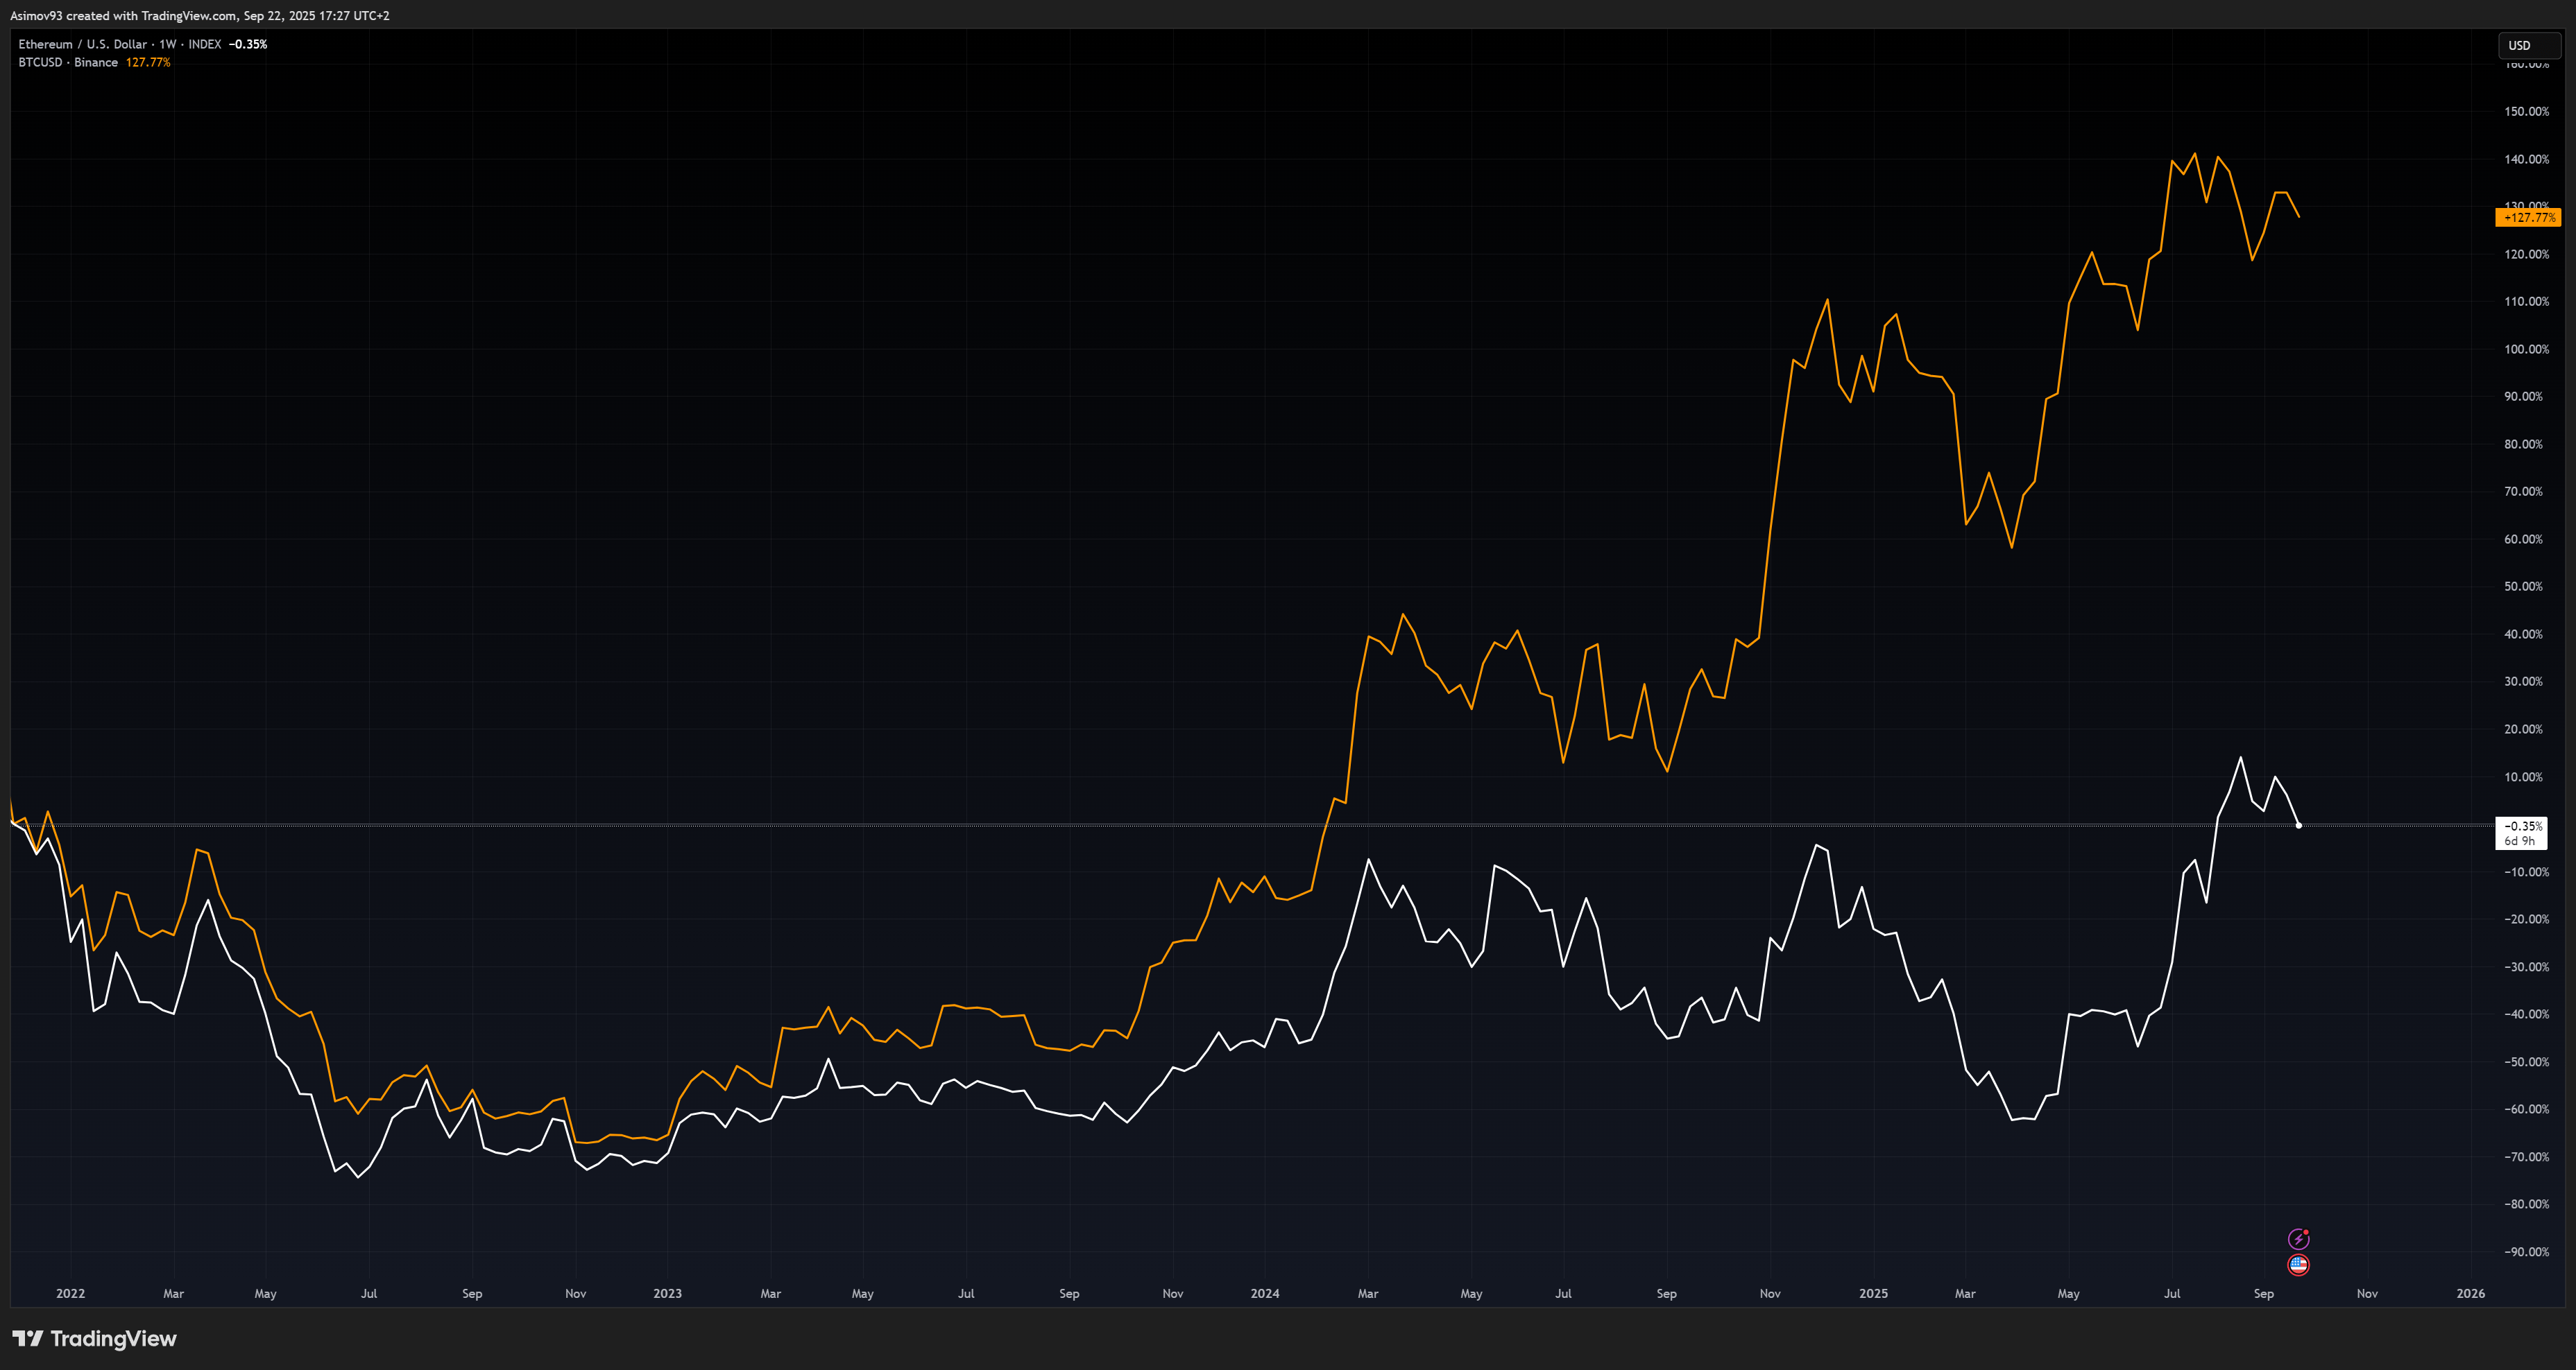The image size is (2576, 1370).
Task: Click the −0.35% value in Ethereum legend
Action: (248, 44)
